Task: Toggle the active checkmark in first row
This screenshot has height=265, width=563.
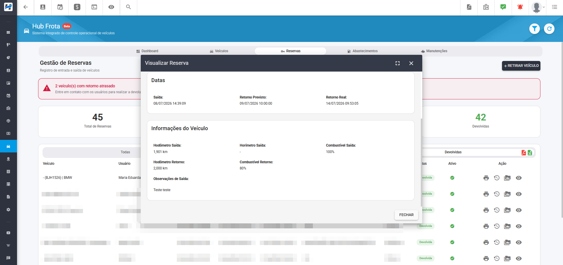Action: click(452, 178)
